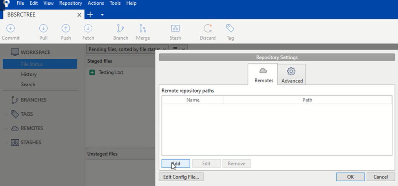Screen dimensions: 398x186
Task: Expand the STASHES sidebar section
Action: tap(6, 142)
